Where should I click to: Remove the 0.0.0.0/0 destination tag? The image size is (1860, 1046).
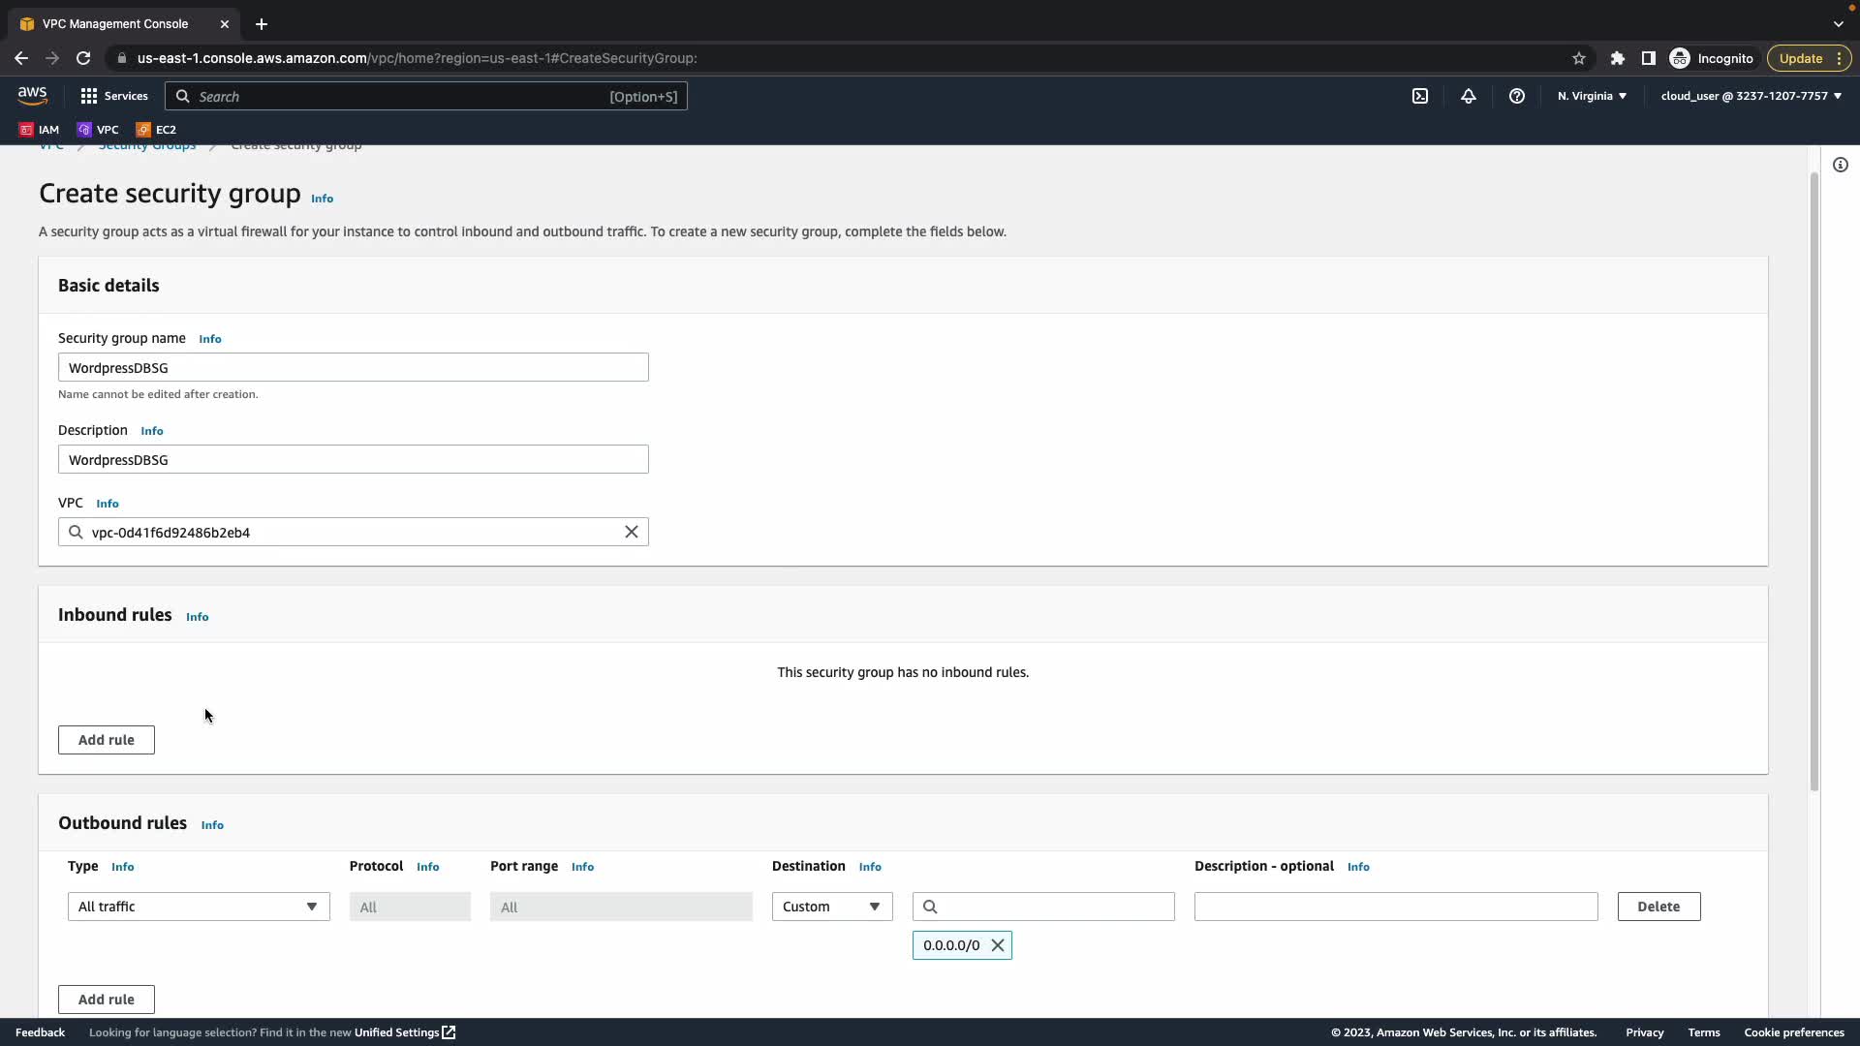click(x=998, y=945)
